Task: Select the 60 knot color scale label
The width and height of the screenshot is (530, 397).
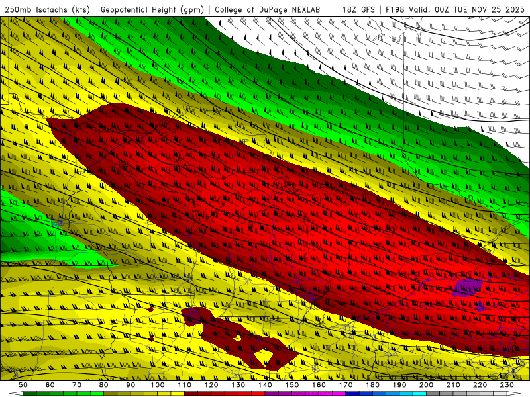Action: [x=50, y=385]
